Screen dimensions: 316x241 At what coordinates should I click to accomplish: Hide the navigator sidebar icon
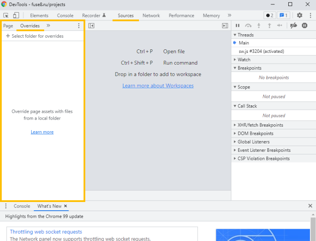[91, 26]
